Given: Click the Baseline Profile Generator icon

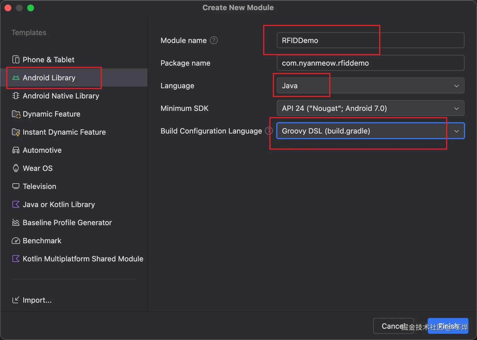Looking at the screenshot, I should (x=16, y=223).
